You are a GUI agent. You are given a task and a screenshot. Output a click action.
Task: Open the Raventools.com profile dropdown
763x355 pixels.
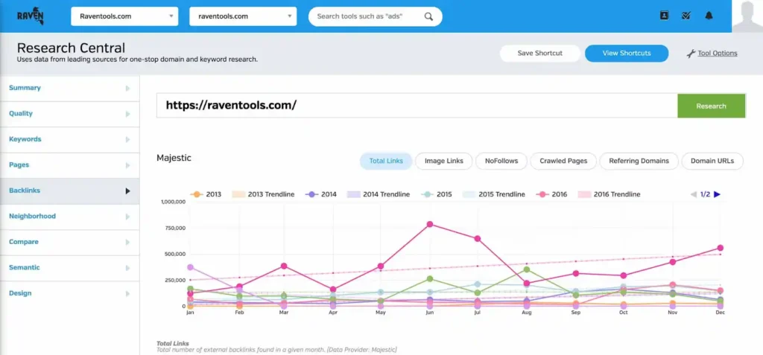pos(124,16)
